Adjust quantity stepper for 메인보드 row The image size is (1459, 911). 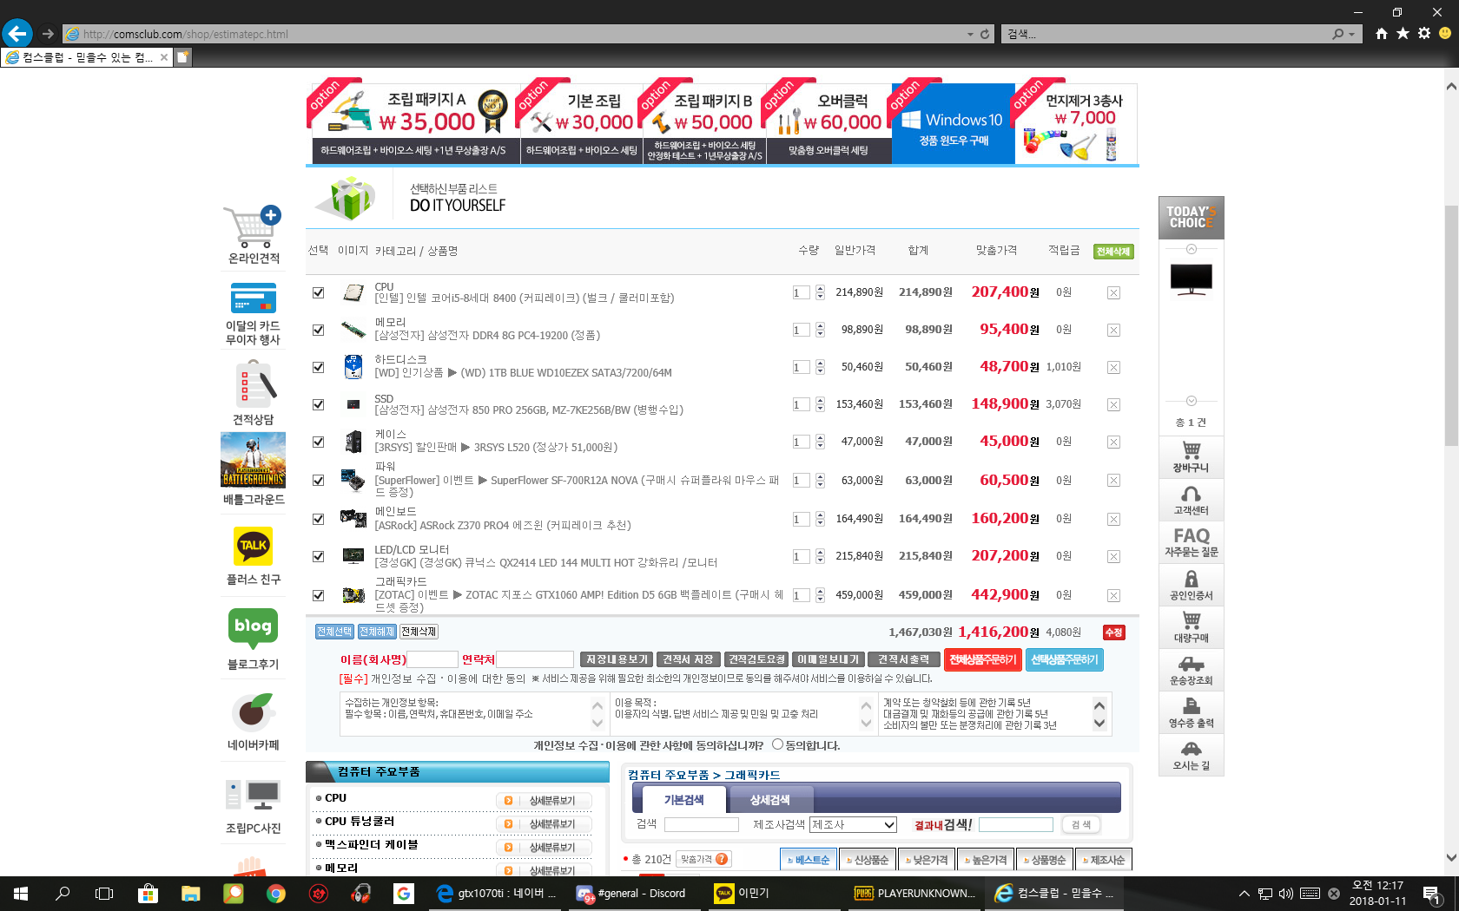pyautogui.click(x=820, y=520)
